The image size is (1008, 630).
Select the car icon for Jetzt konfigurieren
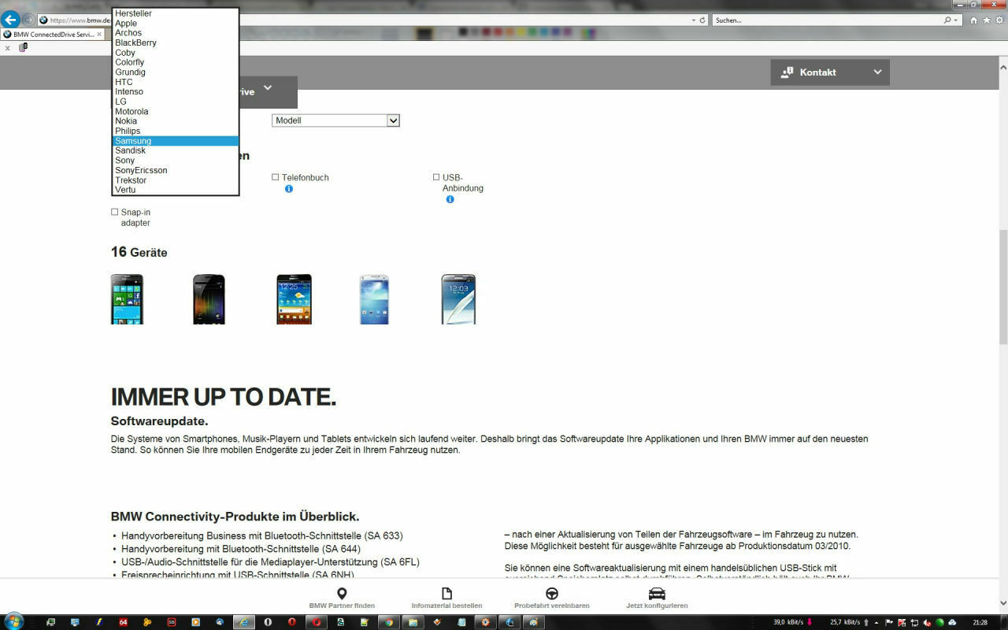click(x=656, y=593)
